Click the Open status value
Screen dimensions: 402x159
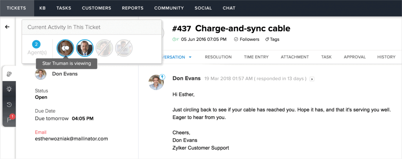[41, 97]
